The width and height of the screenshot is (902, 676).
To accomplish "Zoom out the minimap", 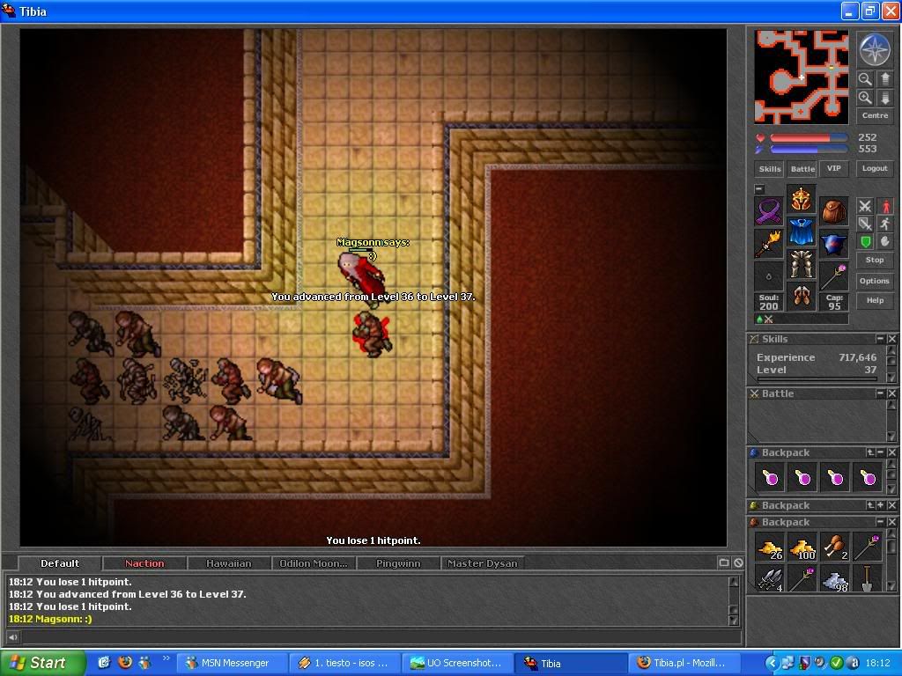I will (865, 78).
